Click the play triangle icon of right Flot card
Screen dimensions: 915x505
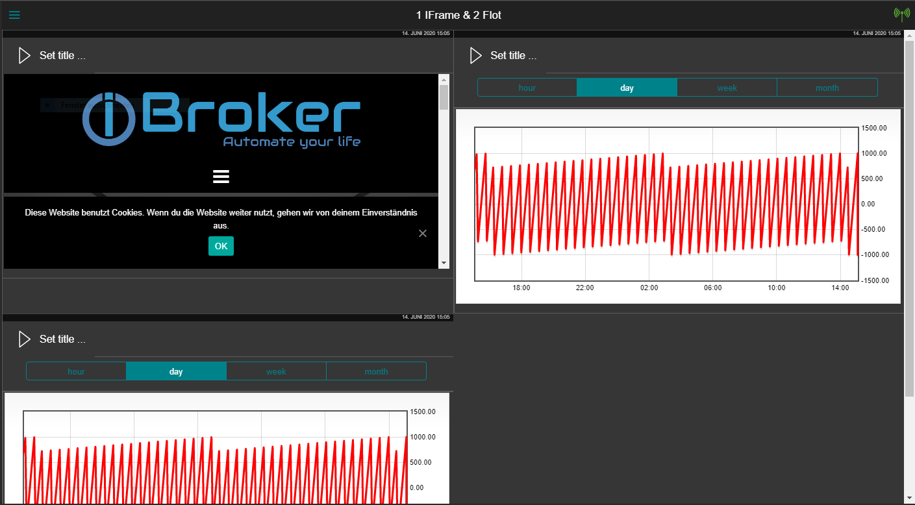(476, 56)
